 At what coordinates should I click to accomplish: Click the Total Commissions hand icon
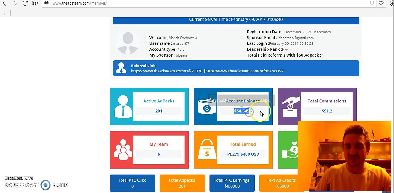click(291, 107)
